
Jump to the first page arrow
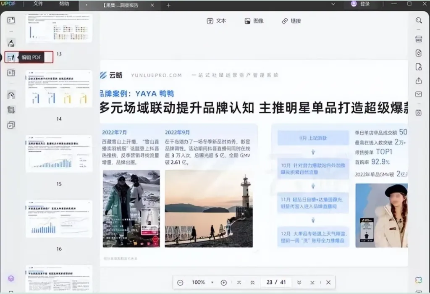239,283
